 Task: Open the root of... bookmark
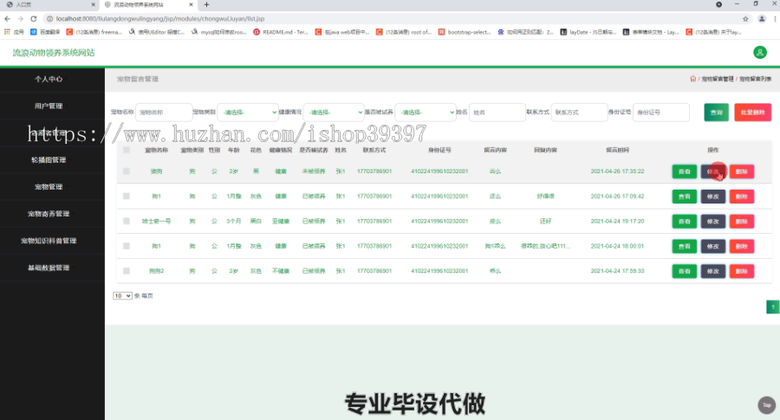403,32
